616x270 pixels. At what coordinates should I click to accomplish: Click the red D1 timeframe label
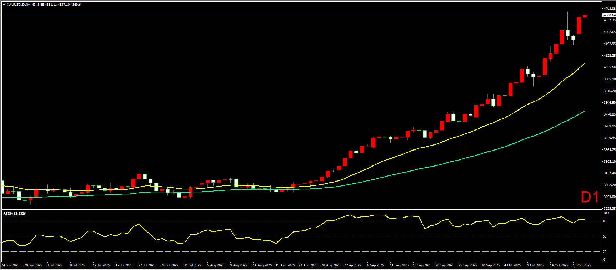(590, 197)
